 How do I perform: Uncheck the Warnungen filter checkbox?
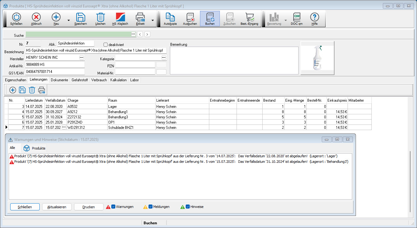113,207
